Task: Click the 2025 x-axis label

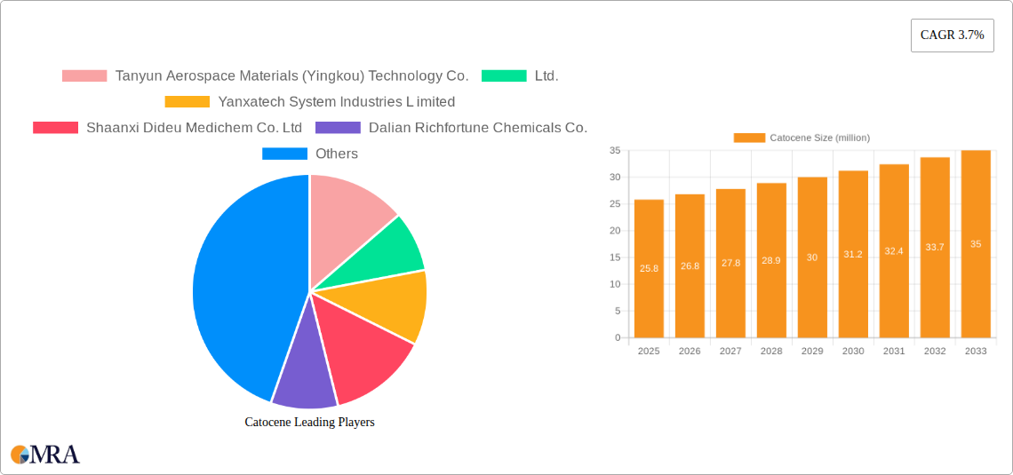Action: (649, 352)
